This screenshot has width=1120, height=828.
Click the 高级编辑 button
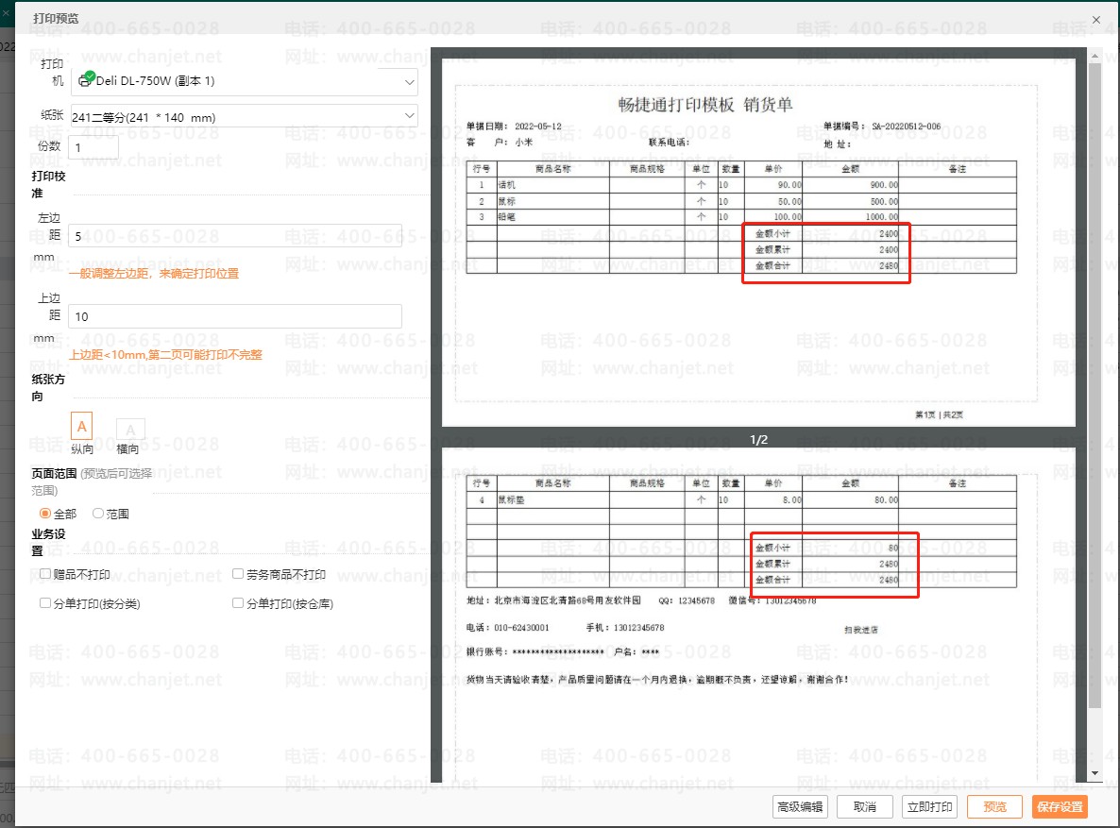coord(800,806)
